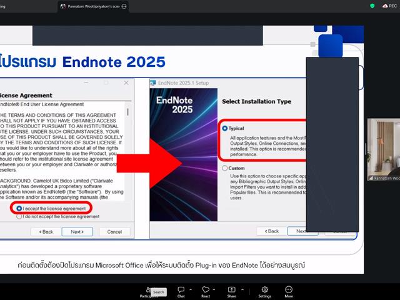
Task: Open the React heart menu
Action: pos(206,292)
